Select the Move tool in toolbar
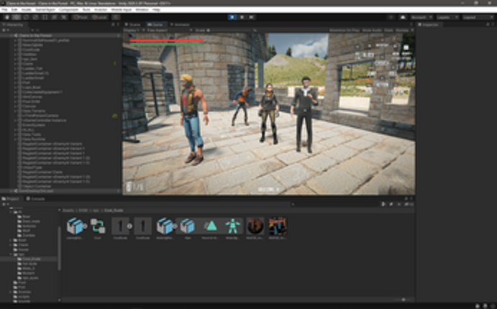The image size is (497, 309). (x=17, y=17)
